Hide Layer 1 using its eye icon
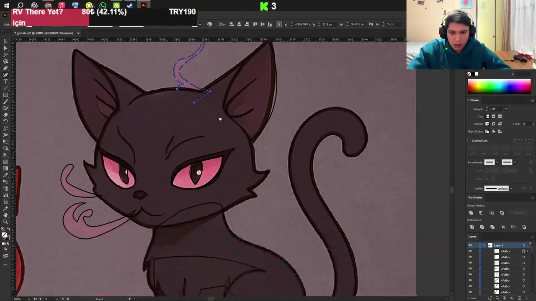Viewport: 536px width, 301px height. click(470, 245)
